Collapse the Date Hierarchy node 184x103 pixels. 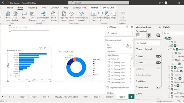[169, 49]
